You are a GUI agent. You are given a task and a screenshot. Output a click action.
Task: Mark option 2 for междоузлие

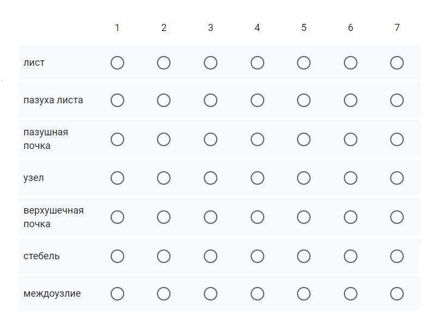(x=163, y=294)
